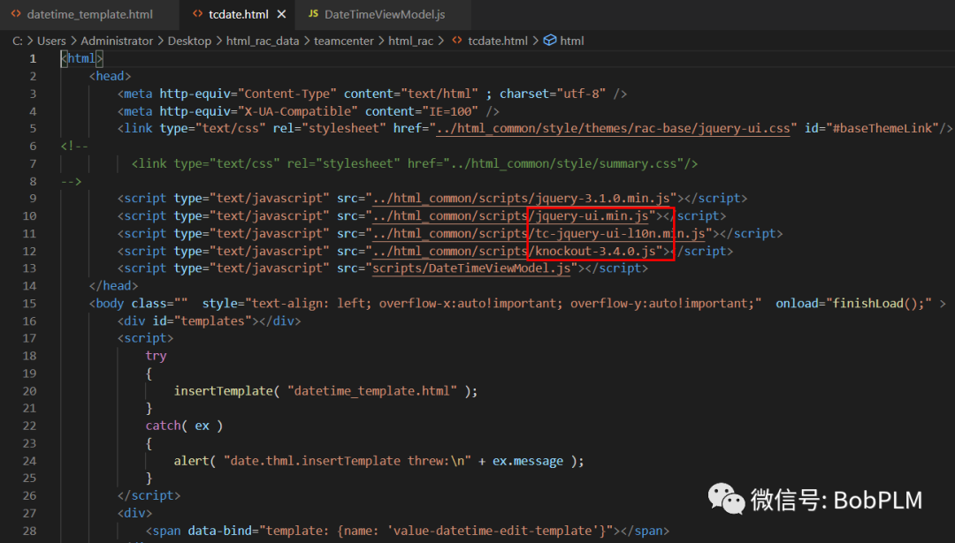Click the HTML file icon on tcdate.html tab
The height and width of the screenshot is (543, 955).
pos(197,14)
